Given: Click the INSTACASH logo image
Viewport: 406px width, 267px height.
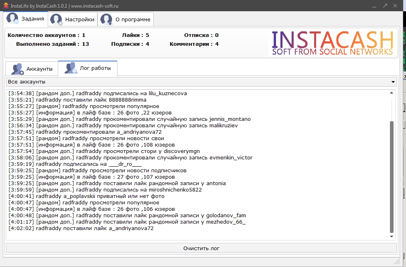Looking at the screenshot, I should 333,43.
